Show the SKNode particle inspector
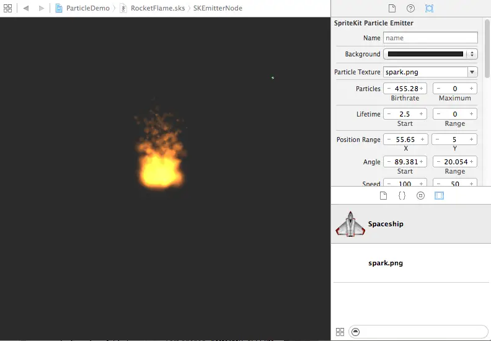The width and height of the screenshot is (491, 341). (429, 8)
